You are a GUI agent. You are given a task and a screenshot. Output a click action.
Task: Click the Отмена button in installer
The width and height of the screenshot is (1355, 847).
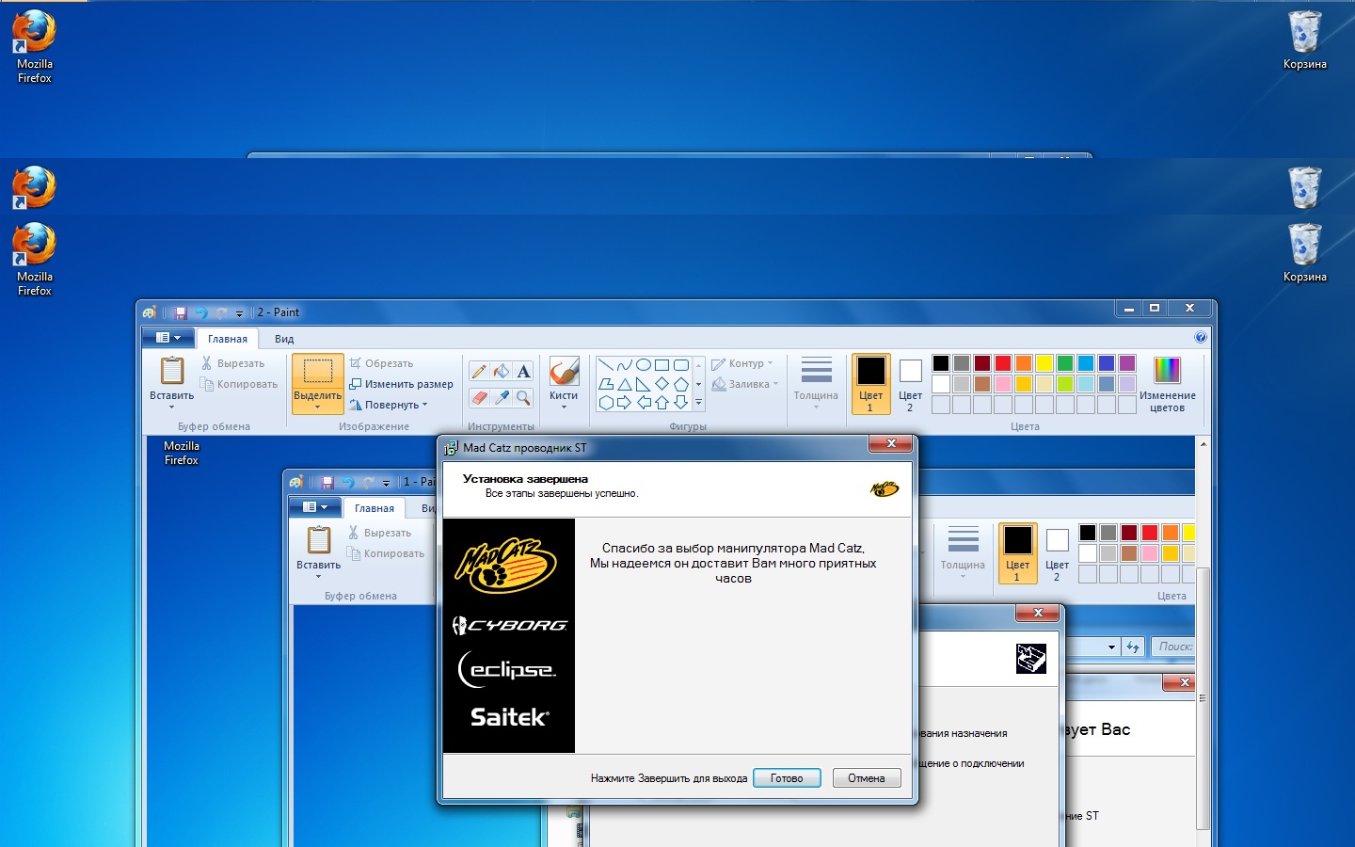(x=867, y=778)
